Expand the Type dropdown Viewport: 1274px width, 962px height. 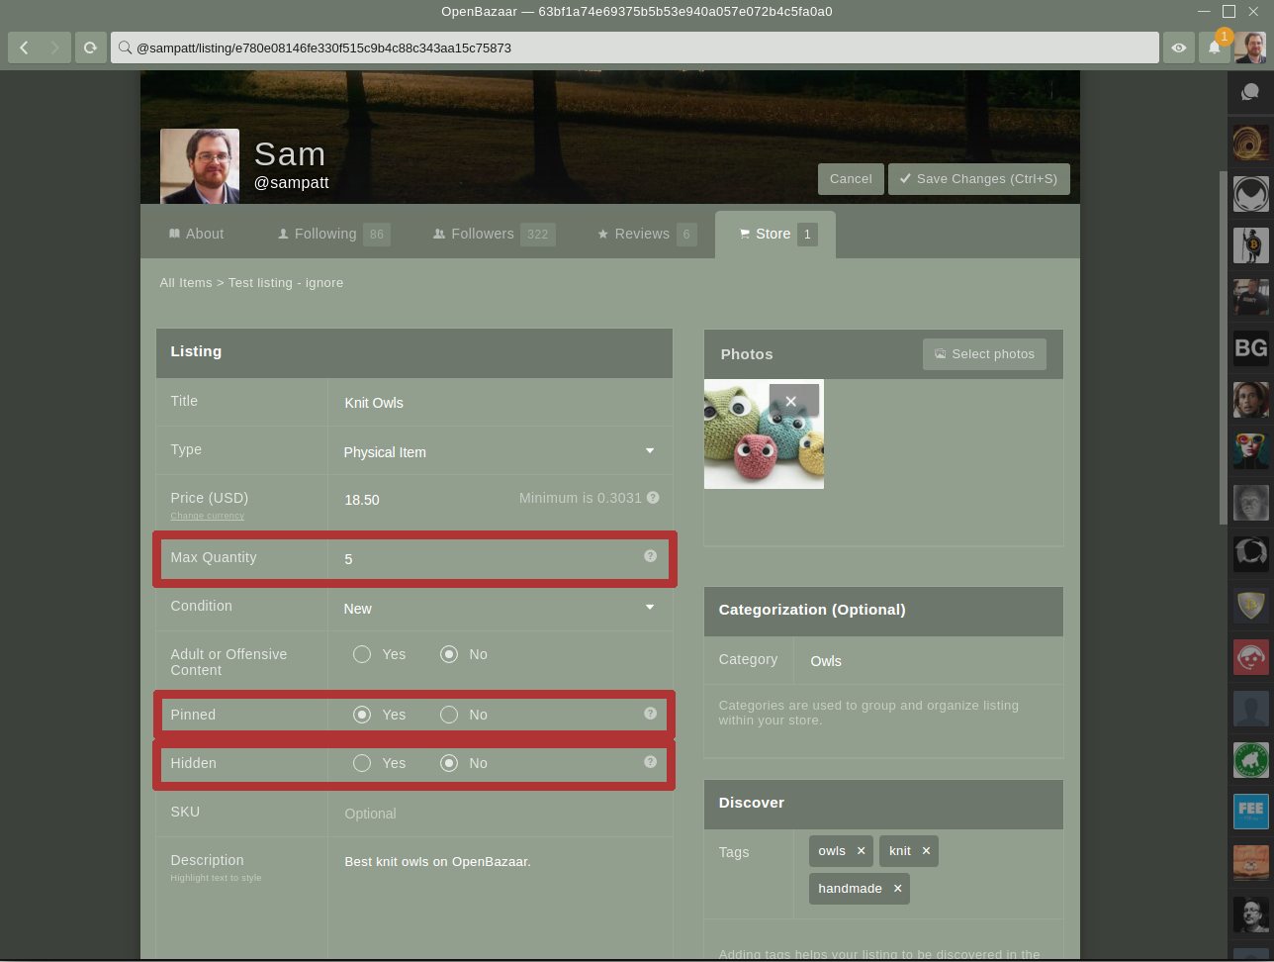point(499,451)
